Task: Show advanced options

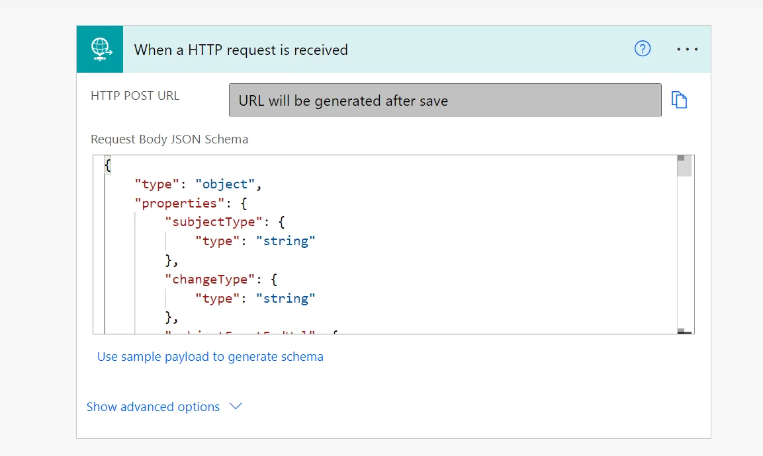Action: pyautogui.click(x=153, y=407)
